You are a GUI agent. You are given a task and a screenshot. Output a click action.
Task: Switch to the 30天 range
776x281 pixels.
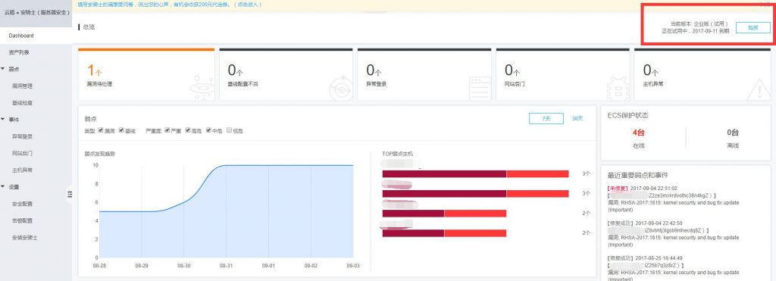(x=577, y=119)
